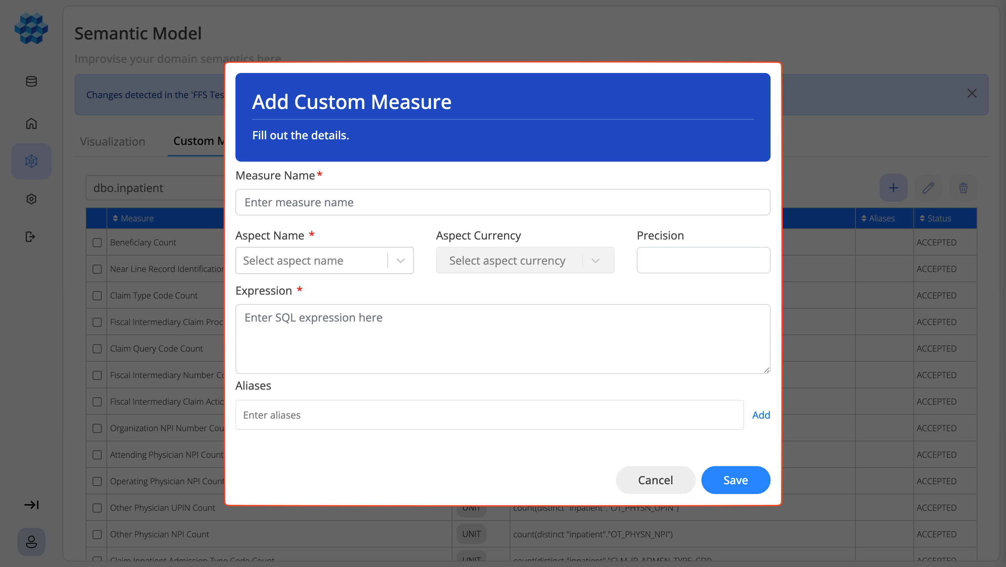Open the settings gear in sidebar
The width and height of the screenshot is (1006, 567).
(31, 199)
